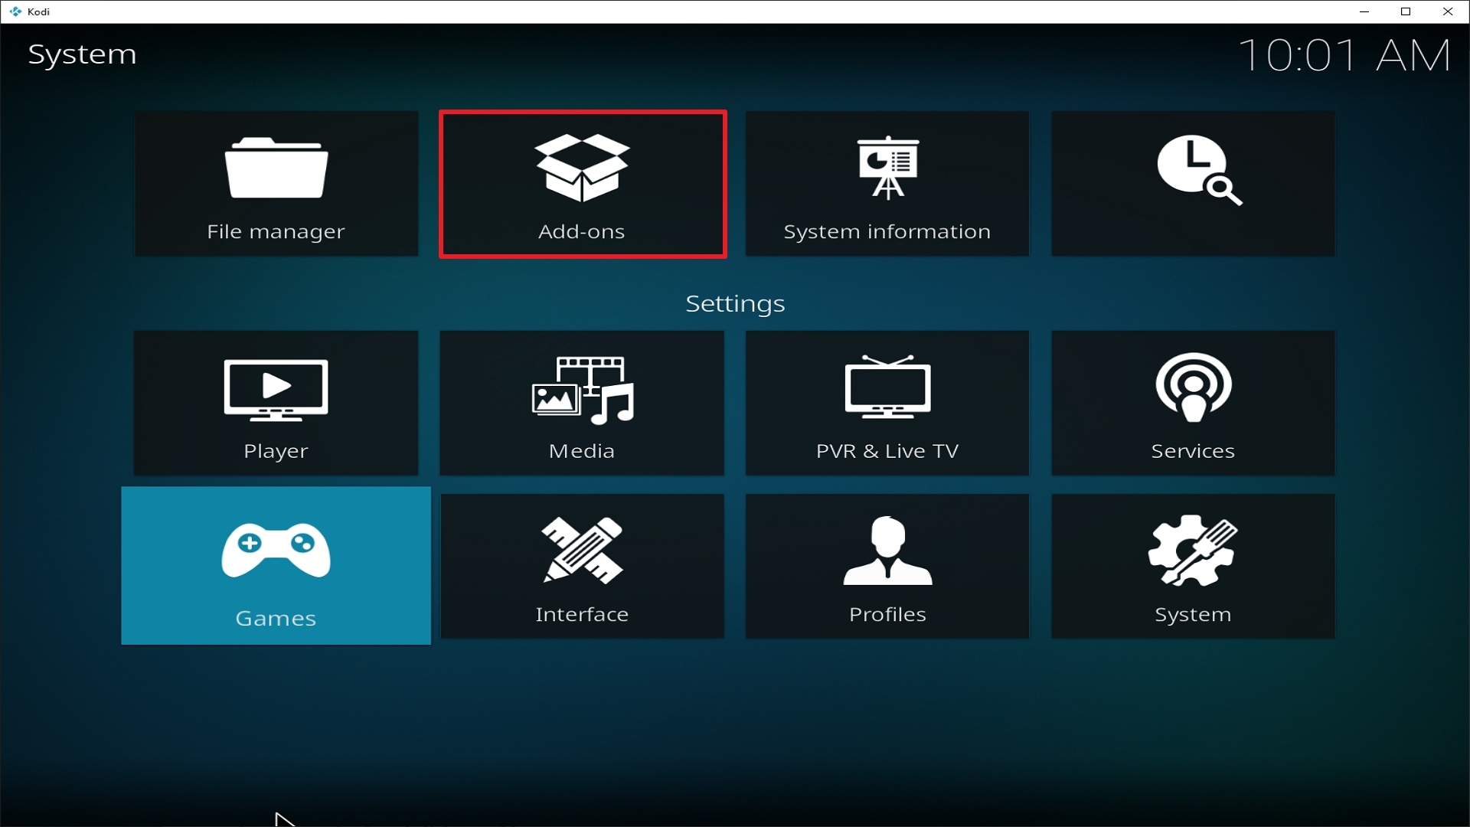Screen dimensions: 1470x827
Task: Open the Add-ons box icon
Action: click(583, 168)
